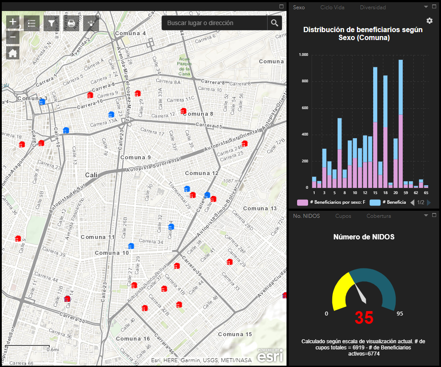Expand the chart panel tab dropdown arrow
Image resolution: width=441 pixels, height=367 pixels.
pos(426,7)
